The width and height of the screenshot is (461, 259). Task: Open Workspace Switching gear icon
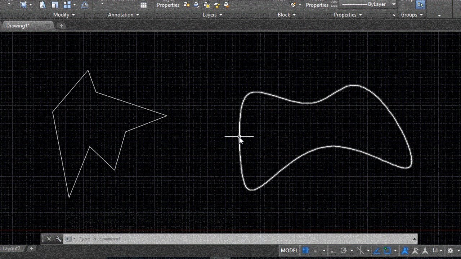pos(450,250)
